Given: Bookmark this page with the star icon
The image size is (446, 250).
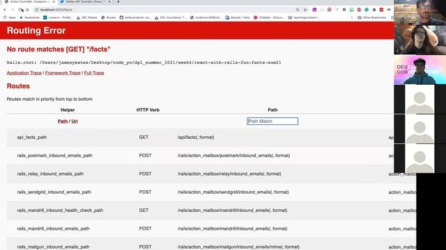Looking at the screenshot, I should 305,10.
